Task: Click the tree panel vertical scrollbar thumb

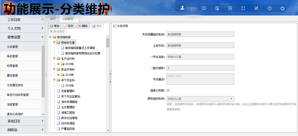Action: point(108,43)
